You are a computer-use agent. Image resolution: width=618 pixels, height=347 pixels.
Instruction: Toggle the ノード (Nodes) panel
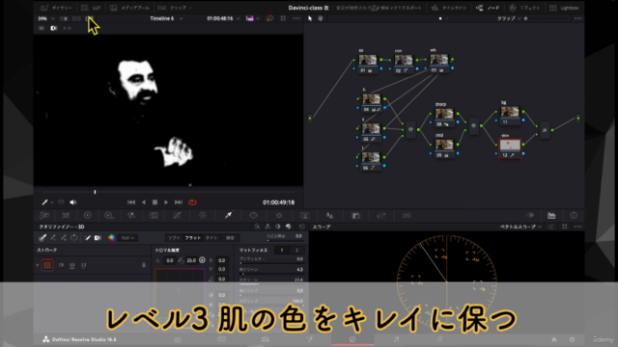point(488,8)
